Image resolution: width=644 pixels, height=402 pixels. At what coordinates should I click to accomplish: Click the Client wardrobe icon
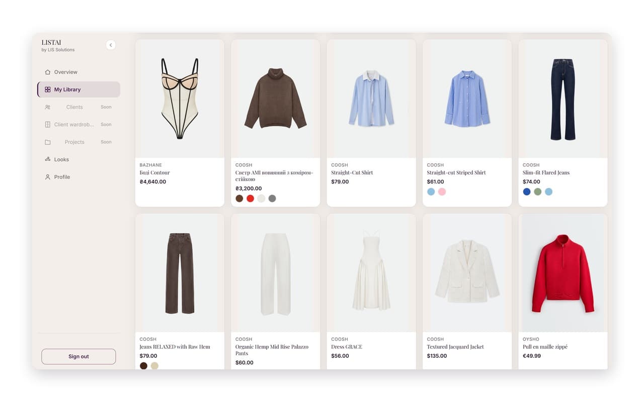tap(48, 125)
